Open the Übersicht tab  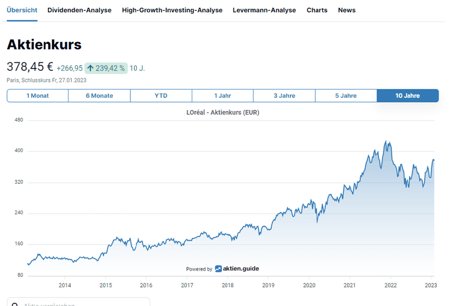coord(22,10)
